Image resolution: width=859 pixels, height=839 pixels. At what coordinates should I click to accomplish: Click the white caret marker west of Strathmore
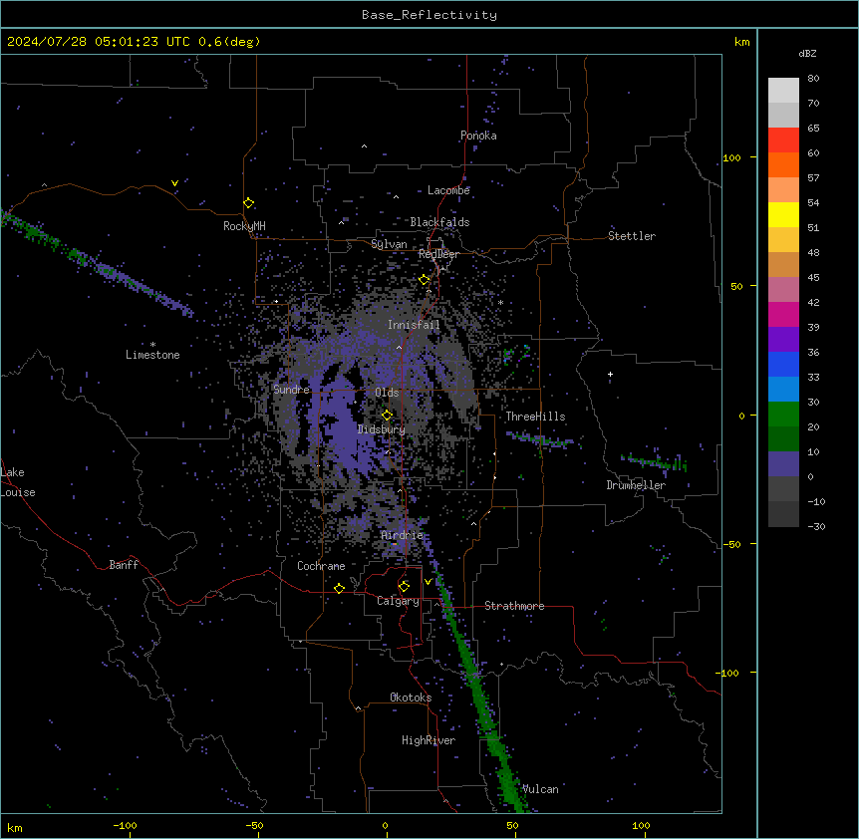coord(436,604)
